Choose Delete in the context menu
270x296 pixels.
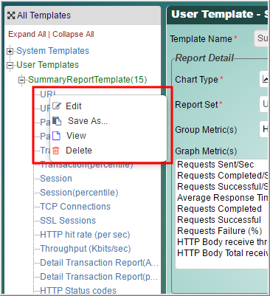point(79,151)
